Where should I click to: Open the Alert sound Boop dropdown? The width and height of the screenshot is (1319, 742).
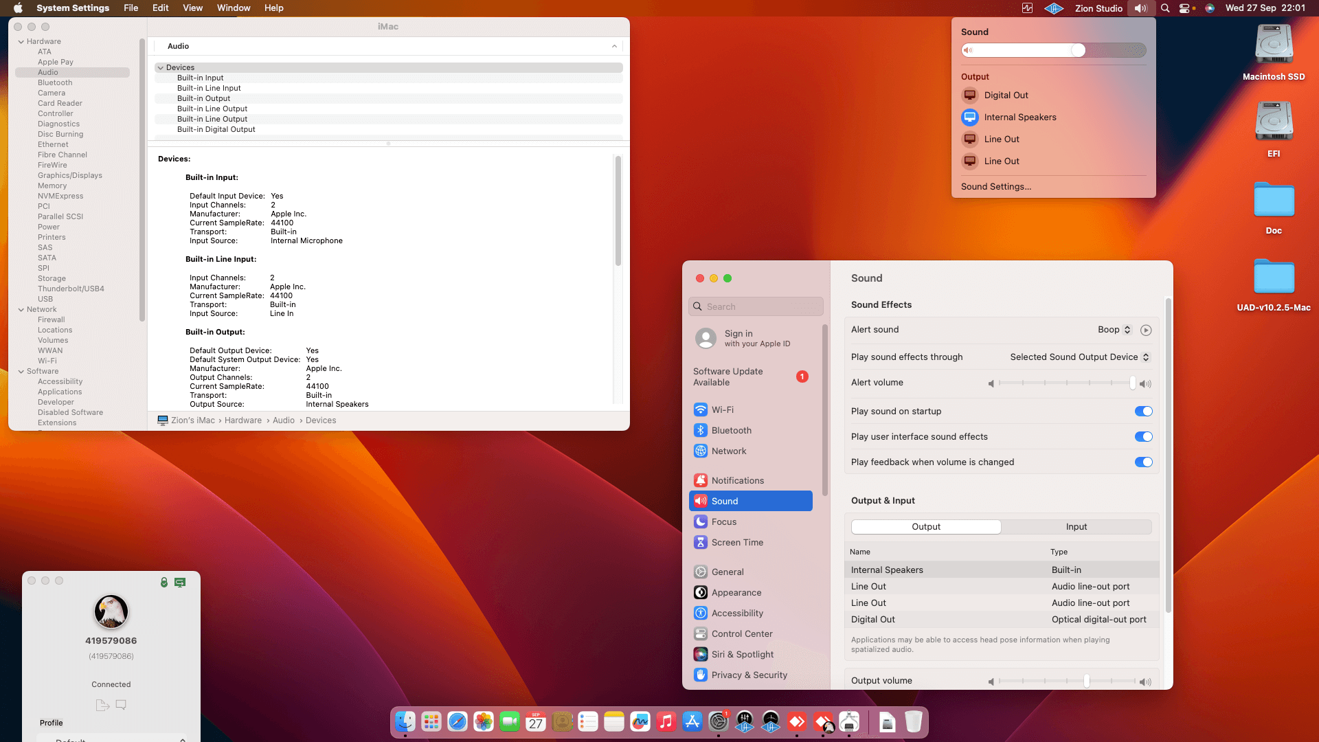[1114, 330]
